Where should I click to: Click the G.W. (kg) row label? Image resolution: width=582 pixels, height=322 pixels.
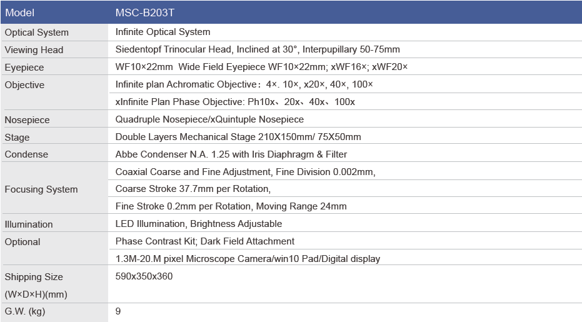25,311
